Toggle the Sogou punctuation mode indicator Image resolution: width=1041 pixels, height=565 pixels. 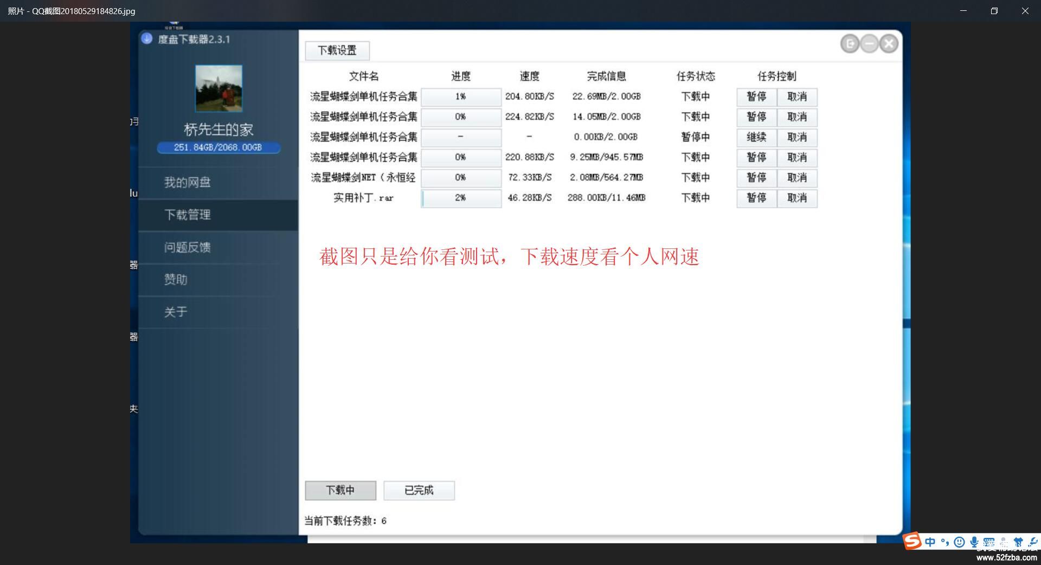click(945, 542)
